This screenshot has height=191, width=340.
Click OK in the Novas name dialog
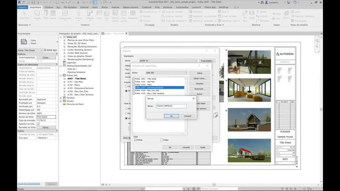pyautogui.click(x=171, y=116)
